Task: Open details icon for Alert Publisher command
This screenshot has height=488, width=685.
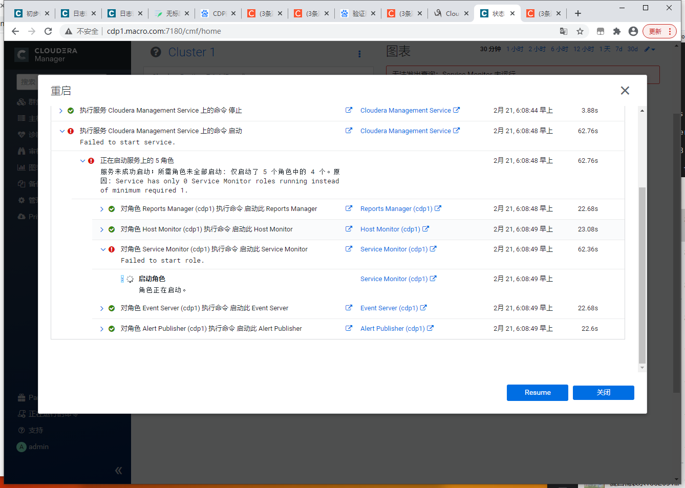Action: [349, 328]
